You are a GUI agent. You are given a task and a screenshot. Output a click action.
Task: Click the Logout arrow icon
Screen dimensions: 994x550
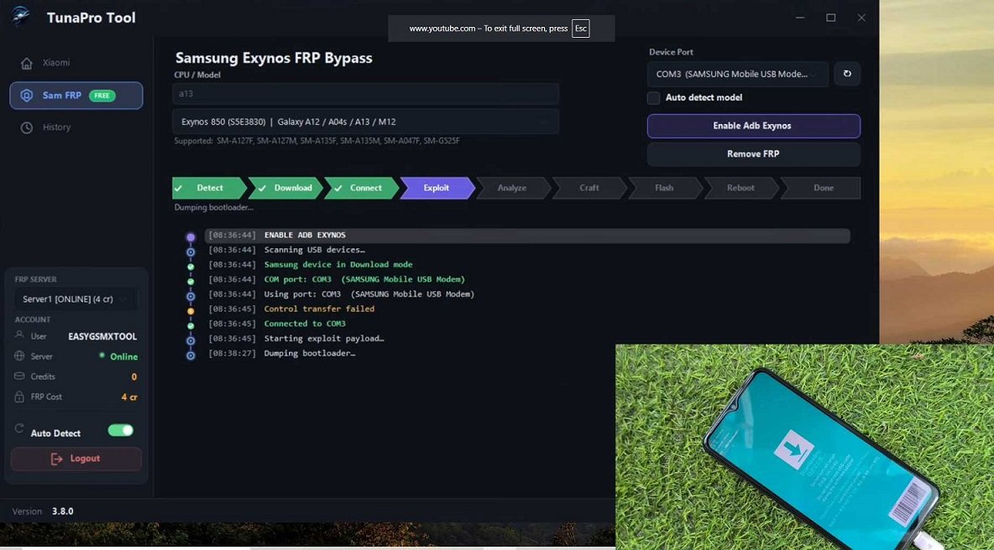[x=56, y=459]
